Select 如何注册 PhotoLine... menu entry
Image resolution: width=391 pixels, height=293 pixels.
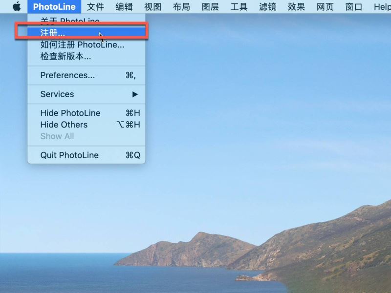click(87, 44)
